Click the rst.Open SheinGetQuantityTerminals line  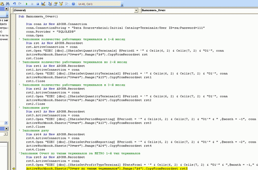pos(125,51)
